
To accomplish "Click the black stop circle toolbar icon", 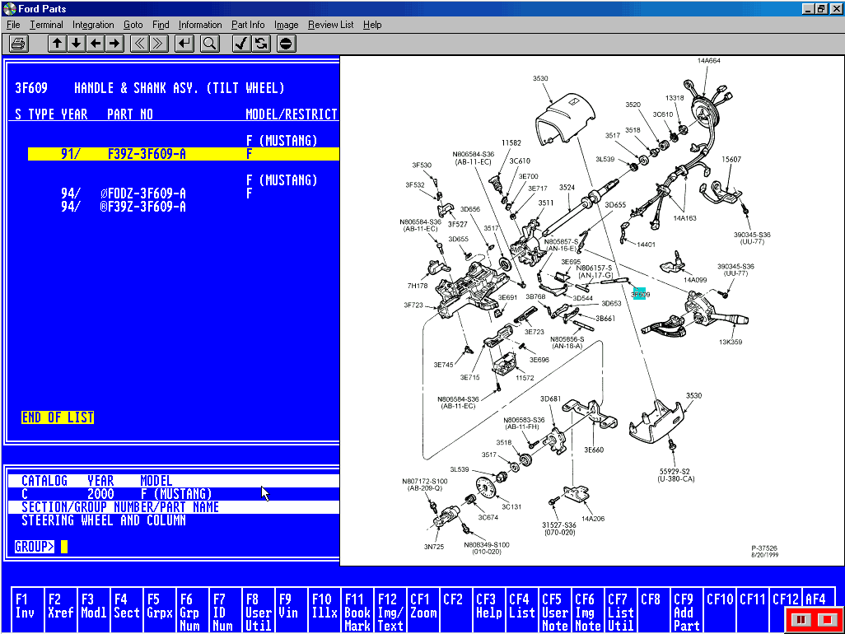I will click(286, 44).
